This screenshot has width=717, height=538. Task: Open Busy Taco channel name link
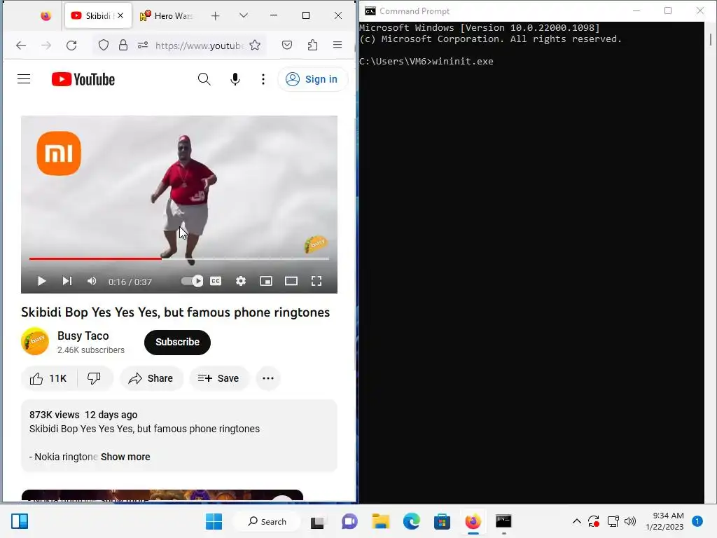[83, 336]
